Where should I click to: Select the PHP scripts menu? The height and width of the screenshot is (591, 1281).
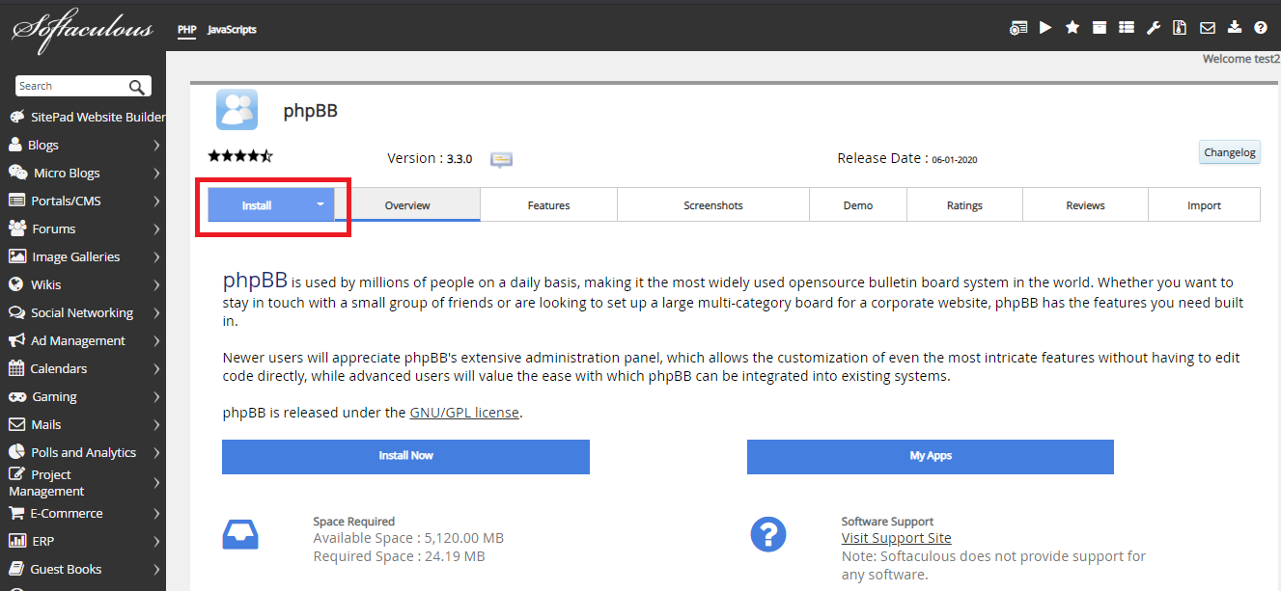(x=187, y=30)
